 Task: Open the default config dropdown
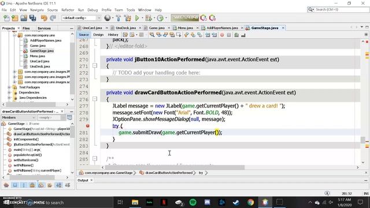(x=81, y=18)
